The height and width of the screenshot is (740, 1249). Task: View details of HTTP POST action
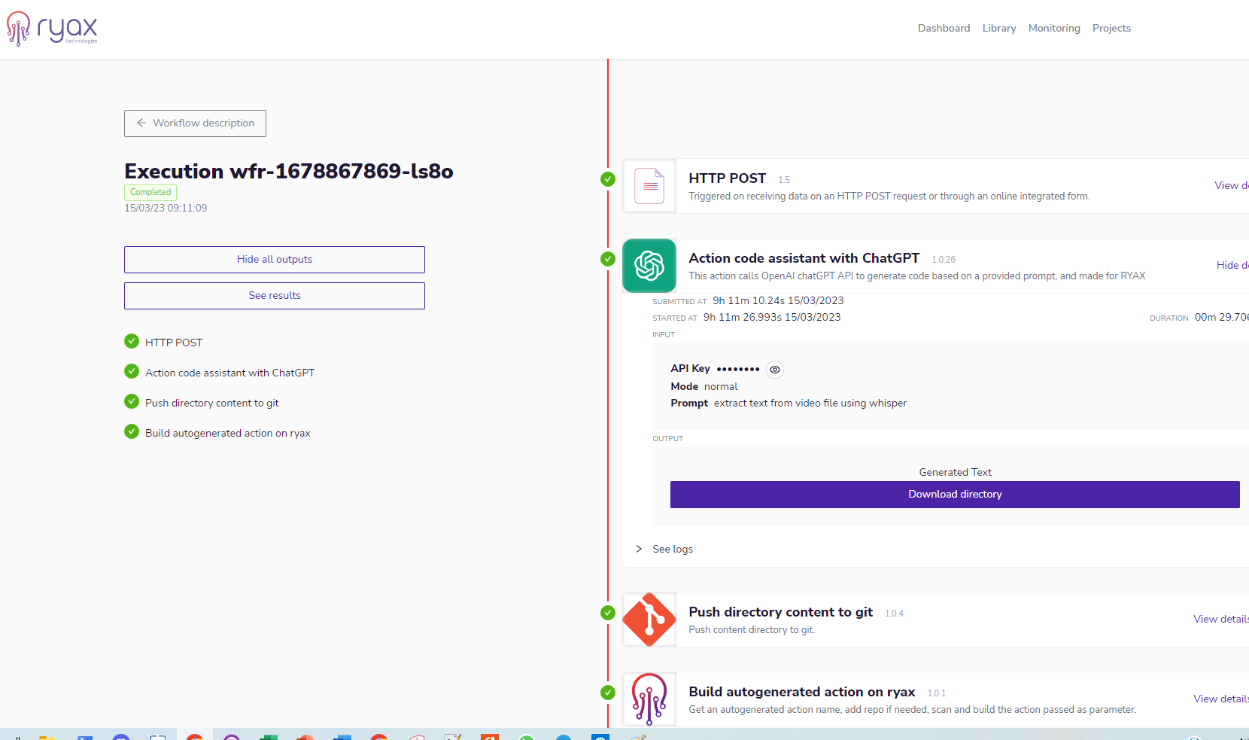point(1232,185)
